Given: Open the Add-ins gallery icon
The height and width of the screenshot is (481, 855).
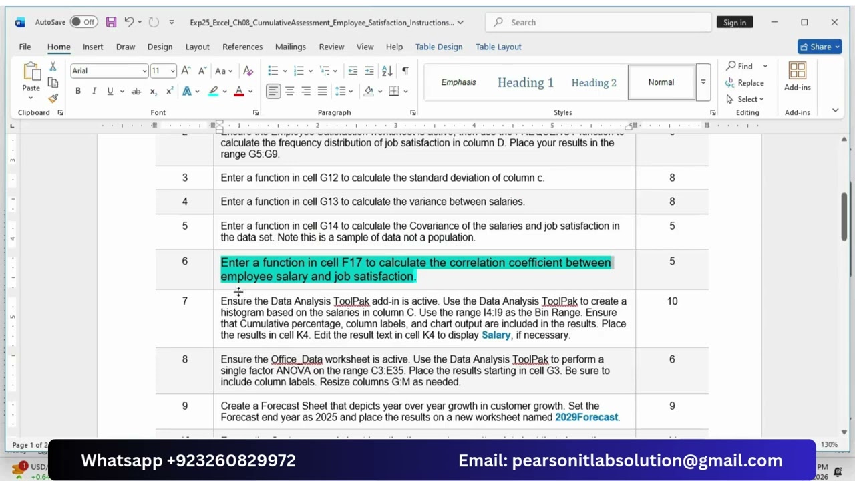Looking at the screenshot, I should 797,77.
